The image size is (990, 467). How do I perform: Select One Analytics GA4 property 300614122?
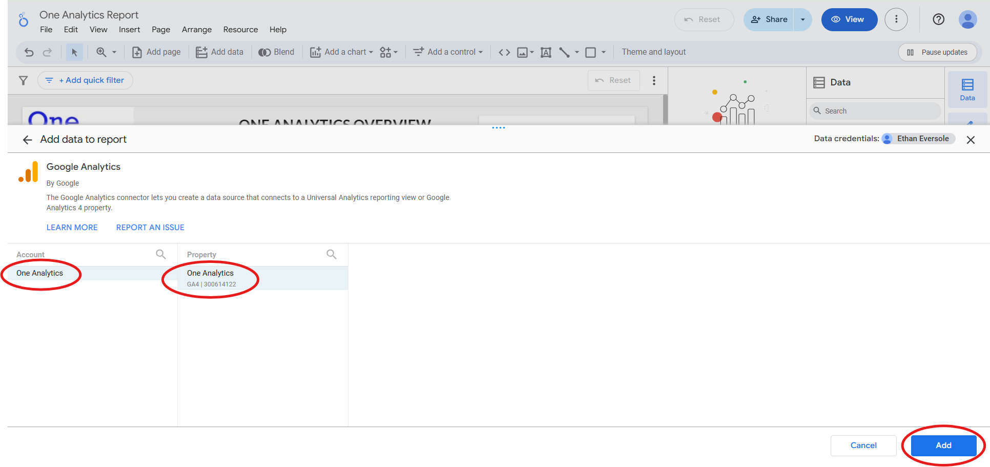tap(263, 278)
